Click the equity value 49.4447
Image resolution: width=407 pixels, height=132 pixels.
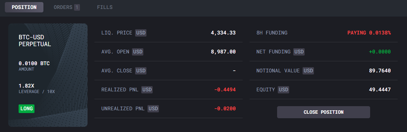(380, 90)
